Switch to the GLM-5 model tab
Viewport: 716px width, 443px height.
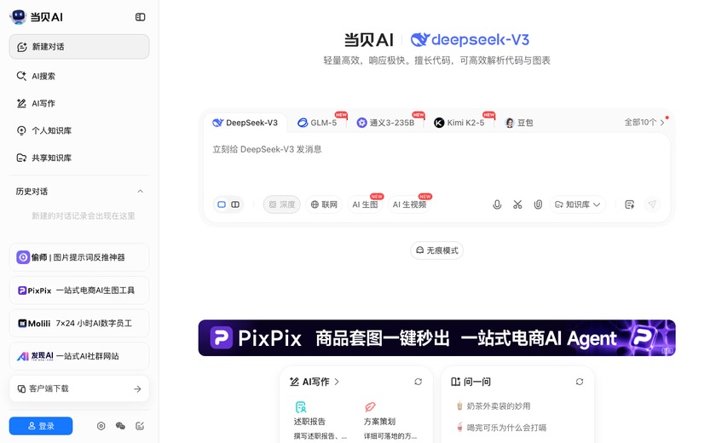tap(317, 123)
